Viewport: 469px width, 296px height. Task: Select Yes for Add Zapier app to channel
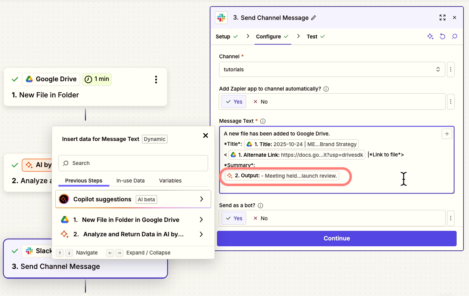(234, 102)
